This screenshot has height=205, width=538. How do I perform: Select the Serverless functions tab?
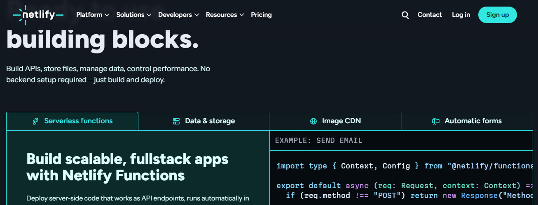[x=73, y=121]
